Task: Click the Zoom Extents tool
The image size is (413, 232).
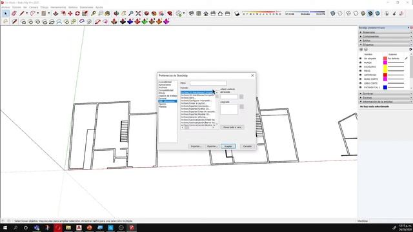Action: pyautogui.click(x=138, y=14)
